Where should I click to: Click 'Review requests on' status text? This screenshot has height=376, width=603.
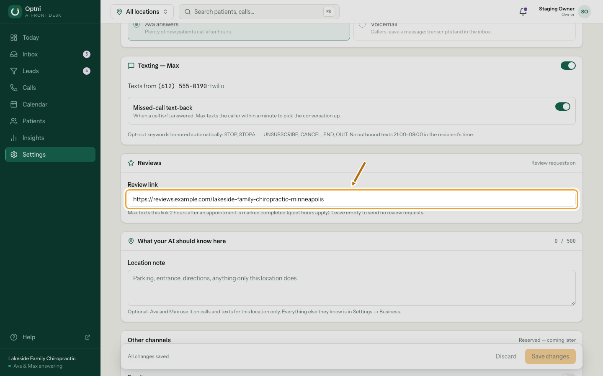click(554, 163)
